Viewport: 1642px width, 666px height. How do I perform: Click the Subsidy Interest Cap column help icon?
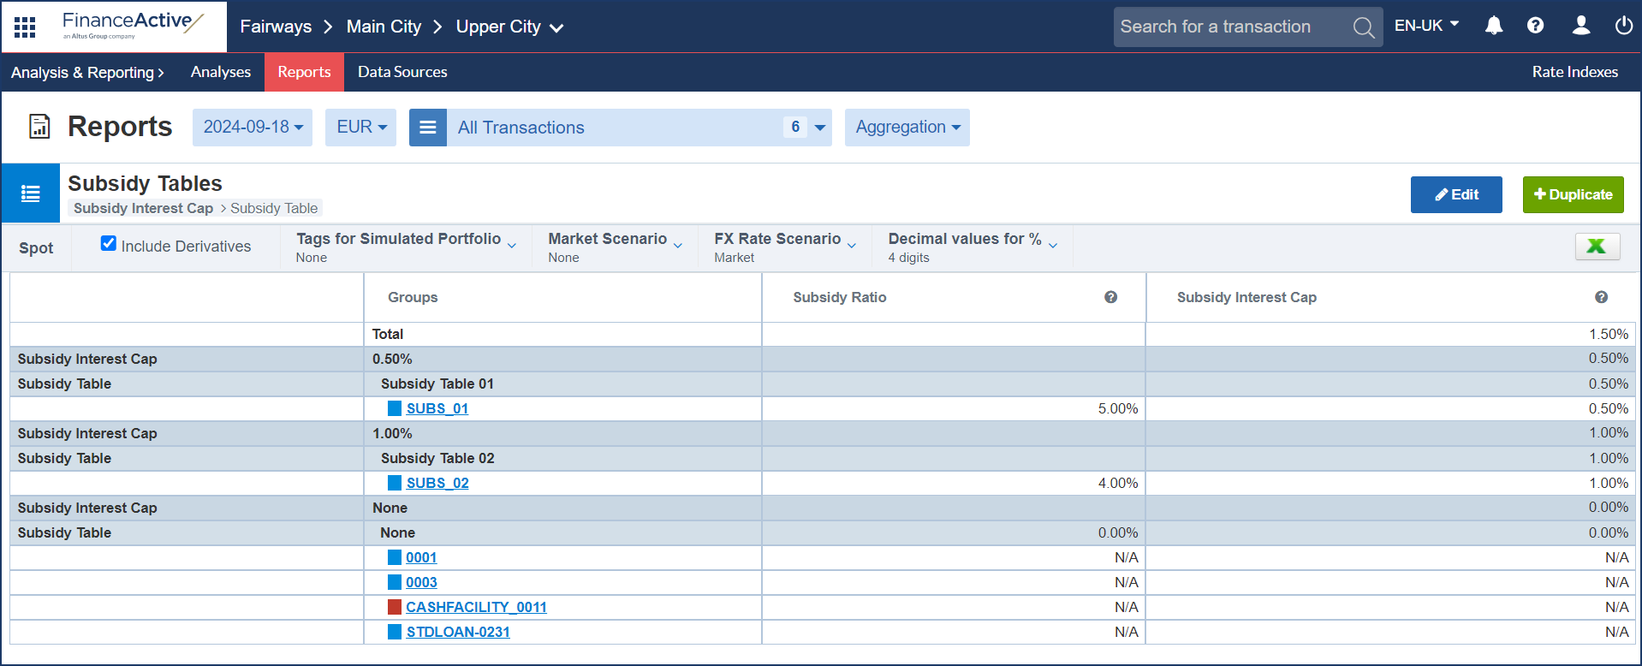pos(1601,297)
